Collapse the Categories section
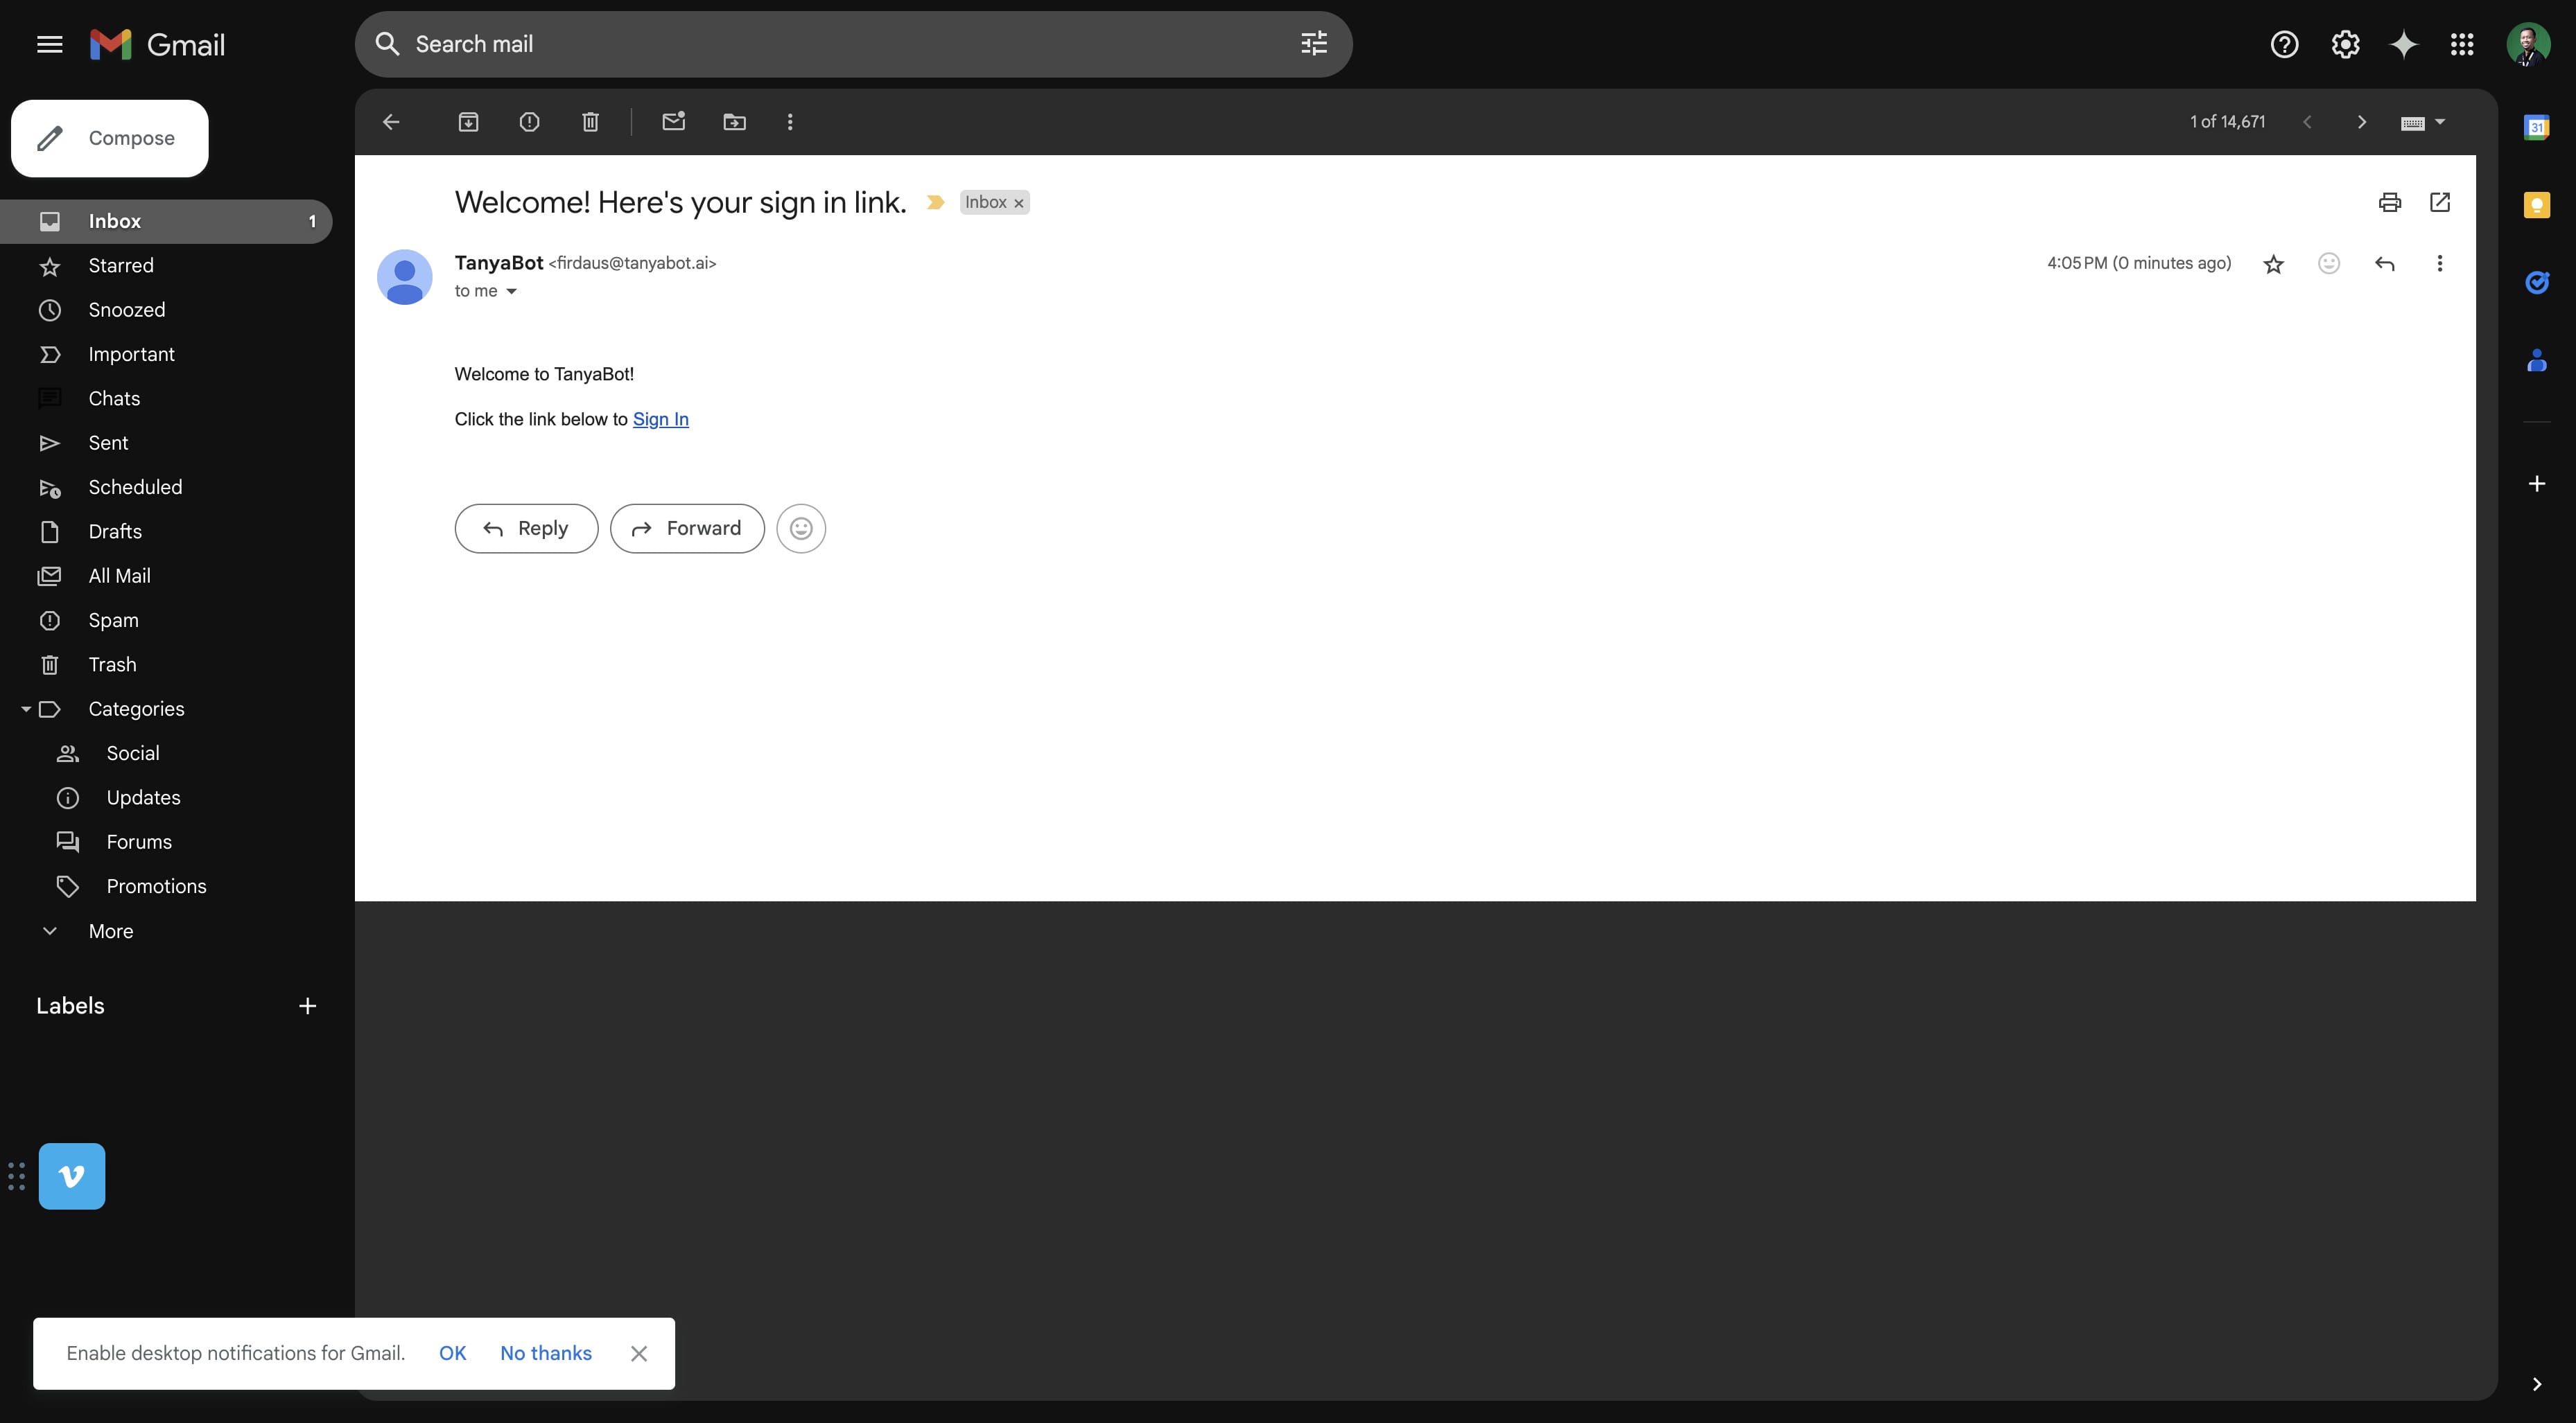2576x1423 pixels. 26,709
